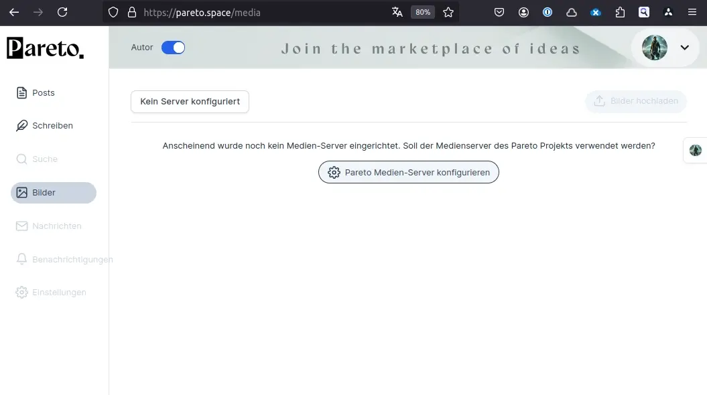Toggle the Autor switch off
Image resolution: width=707 pixels, height=395 pixels.
click(173, 48)
